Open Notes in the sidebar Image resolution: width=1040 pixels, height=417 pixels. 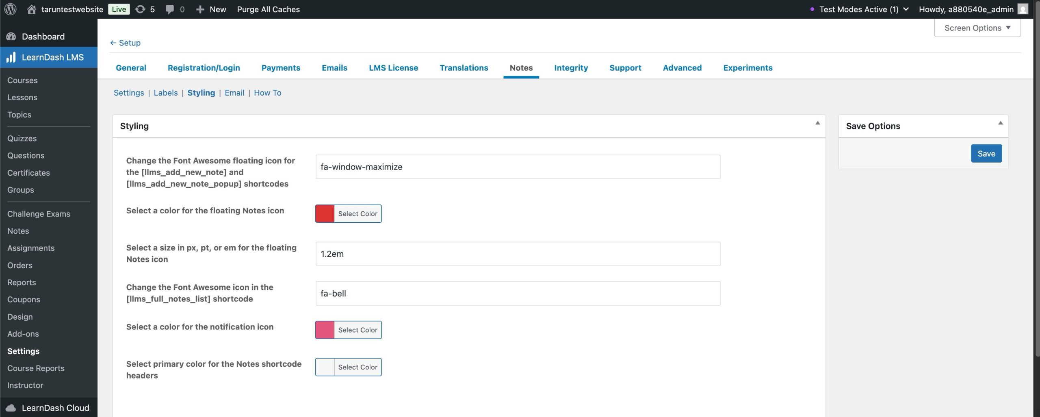[18, 230]
